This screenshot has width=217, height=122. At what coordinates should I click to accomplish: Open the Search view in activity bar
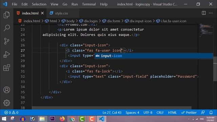point(6,28)
